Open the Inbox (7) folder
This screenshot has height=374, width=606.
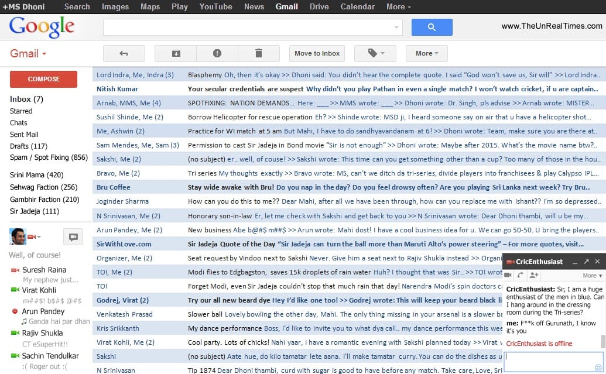[x=26, y=99]
